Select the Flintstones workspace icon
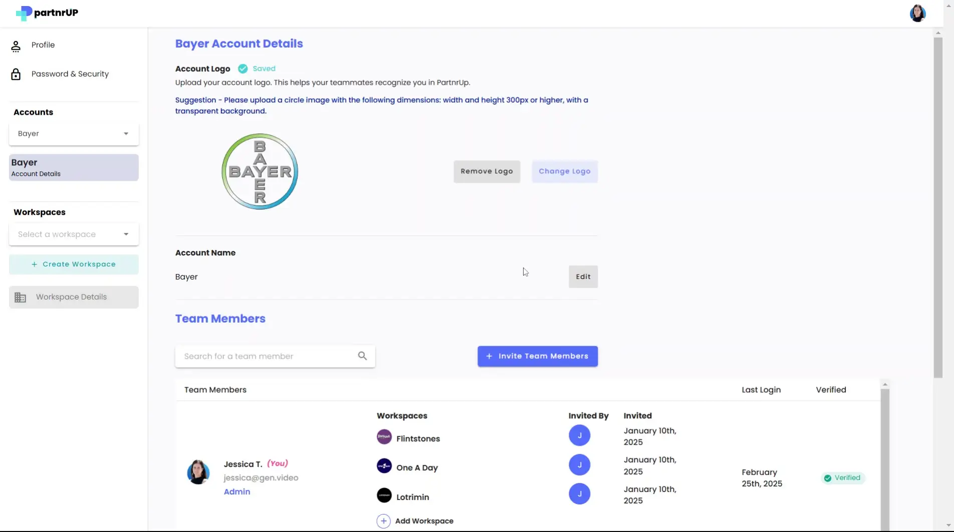 click(x=384, y=436)
